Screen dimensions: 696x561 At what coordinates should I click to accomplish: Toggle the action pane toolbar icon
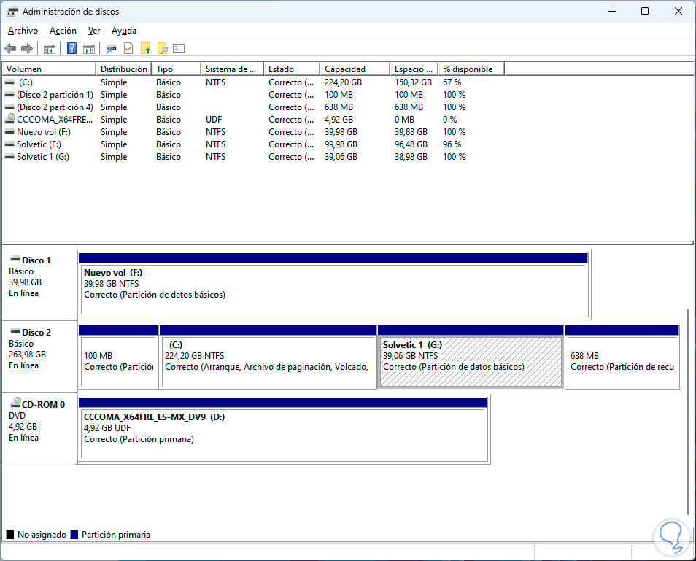[89, 48]
